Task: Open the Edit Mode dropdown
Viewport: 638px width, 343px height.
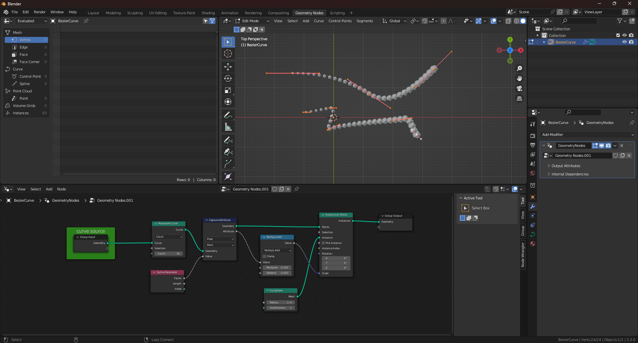Action: pyautogui.click(x=252, y=21)
